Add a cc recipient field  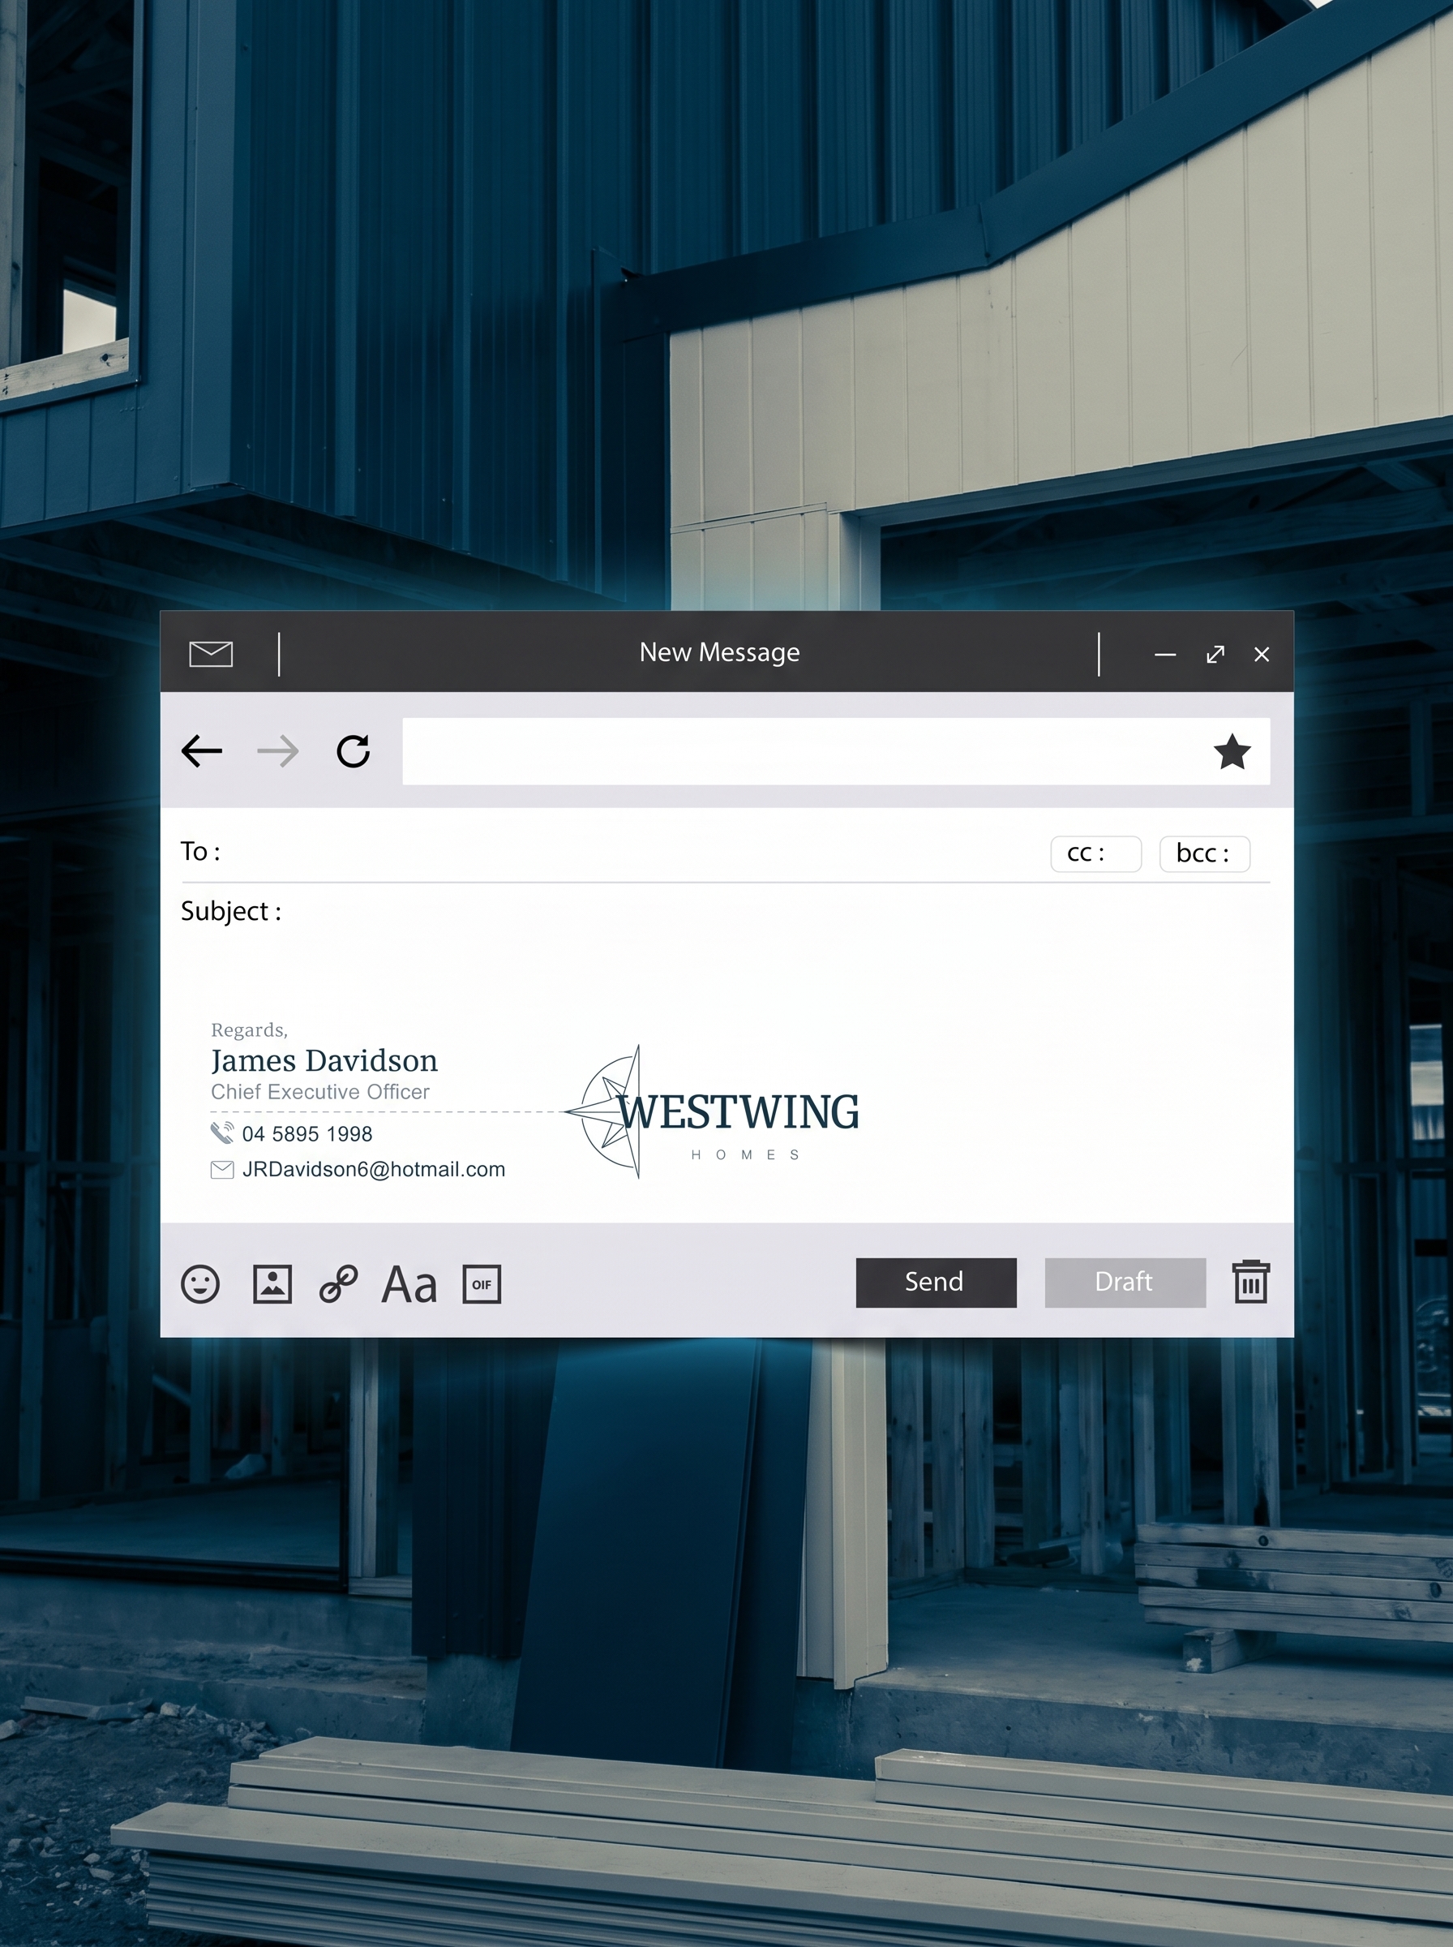(x=1096, y=853)
